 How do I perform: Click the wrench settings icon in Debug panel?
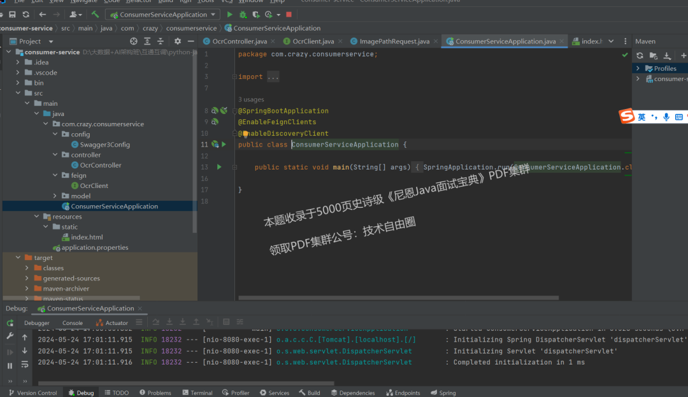point(10,336)
